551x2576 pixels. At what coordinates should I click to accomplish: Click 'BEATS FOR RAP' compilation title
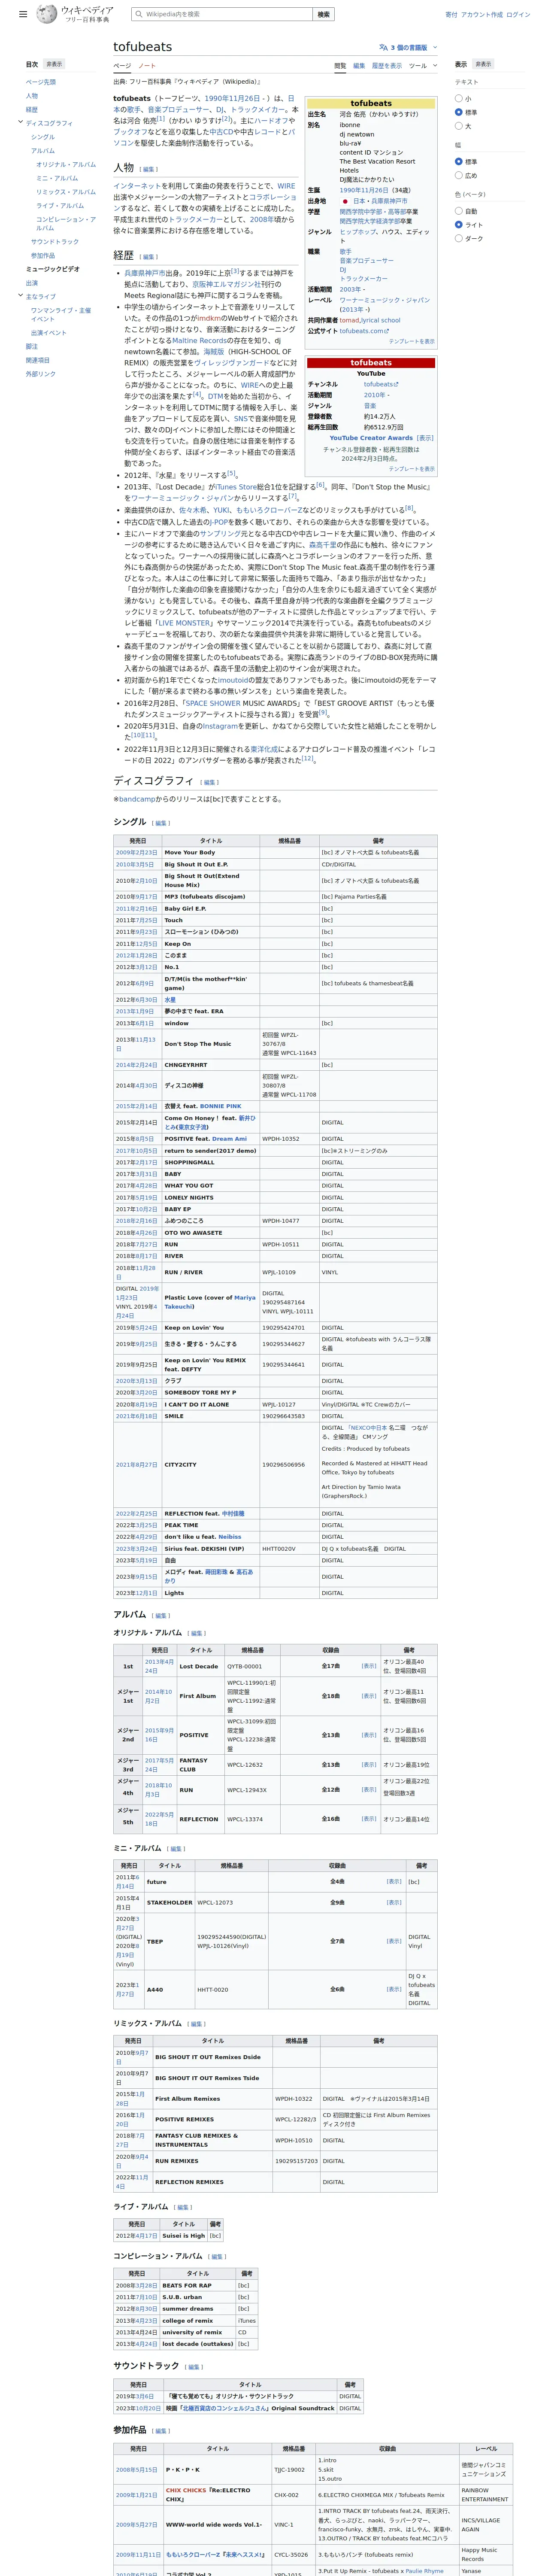(x=187, y=2286)
